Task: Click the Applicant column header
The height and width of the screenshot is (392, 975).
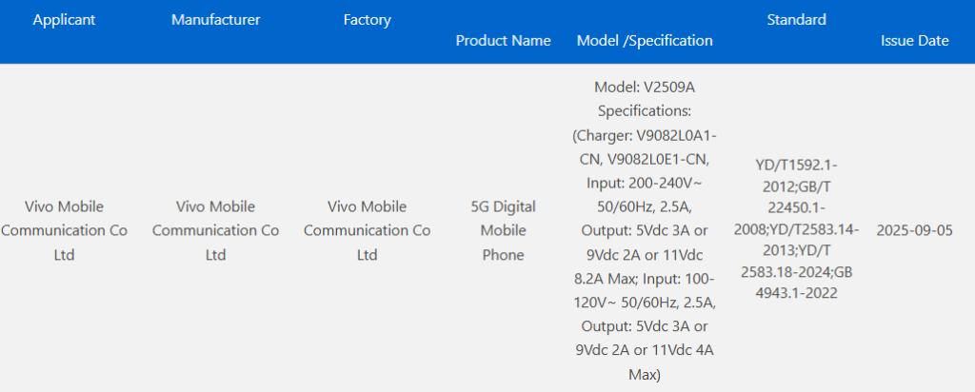Action: (x=64, y=19)
